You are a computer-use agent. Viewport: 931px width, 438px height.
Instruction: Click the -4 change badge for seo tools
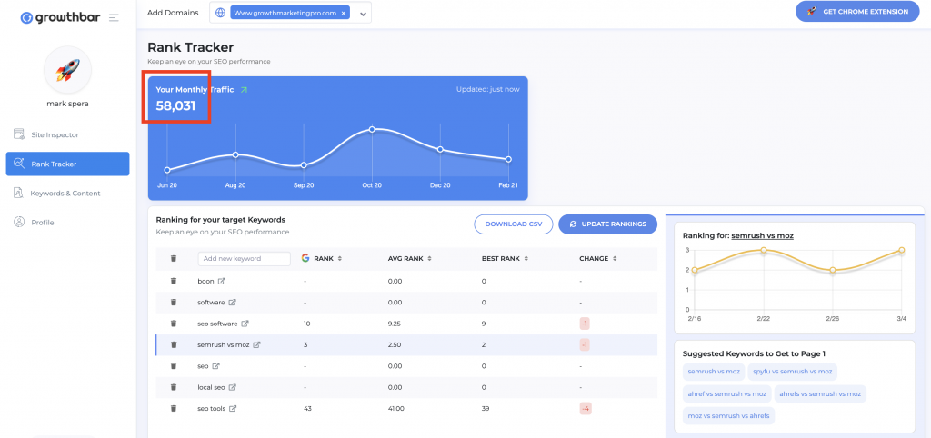coord(586,408)
